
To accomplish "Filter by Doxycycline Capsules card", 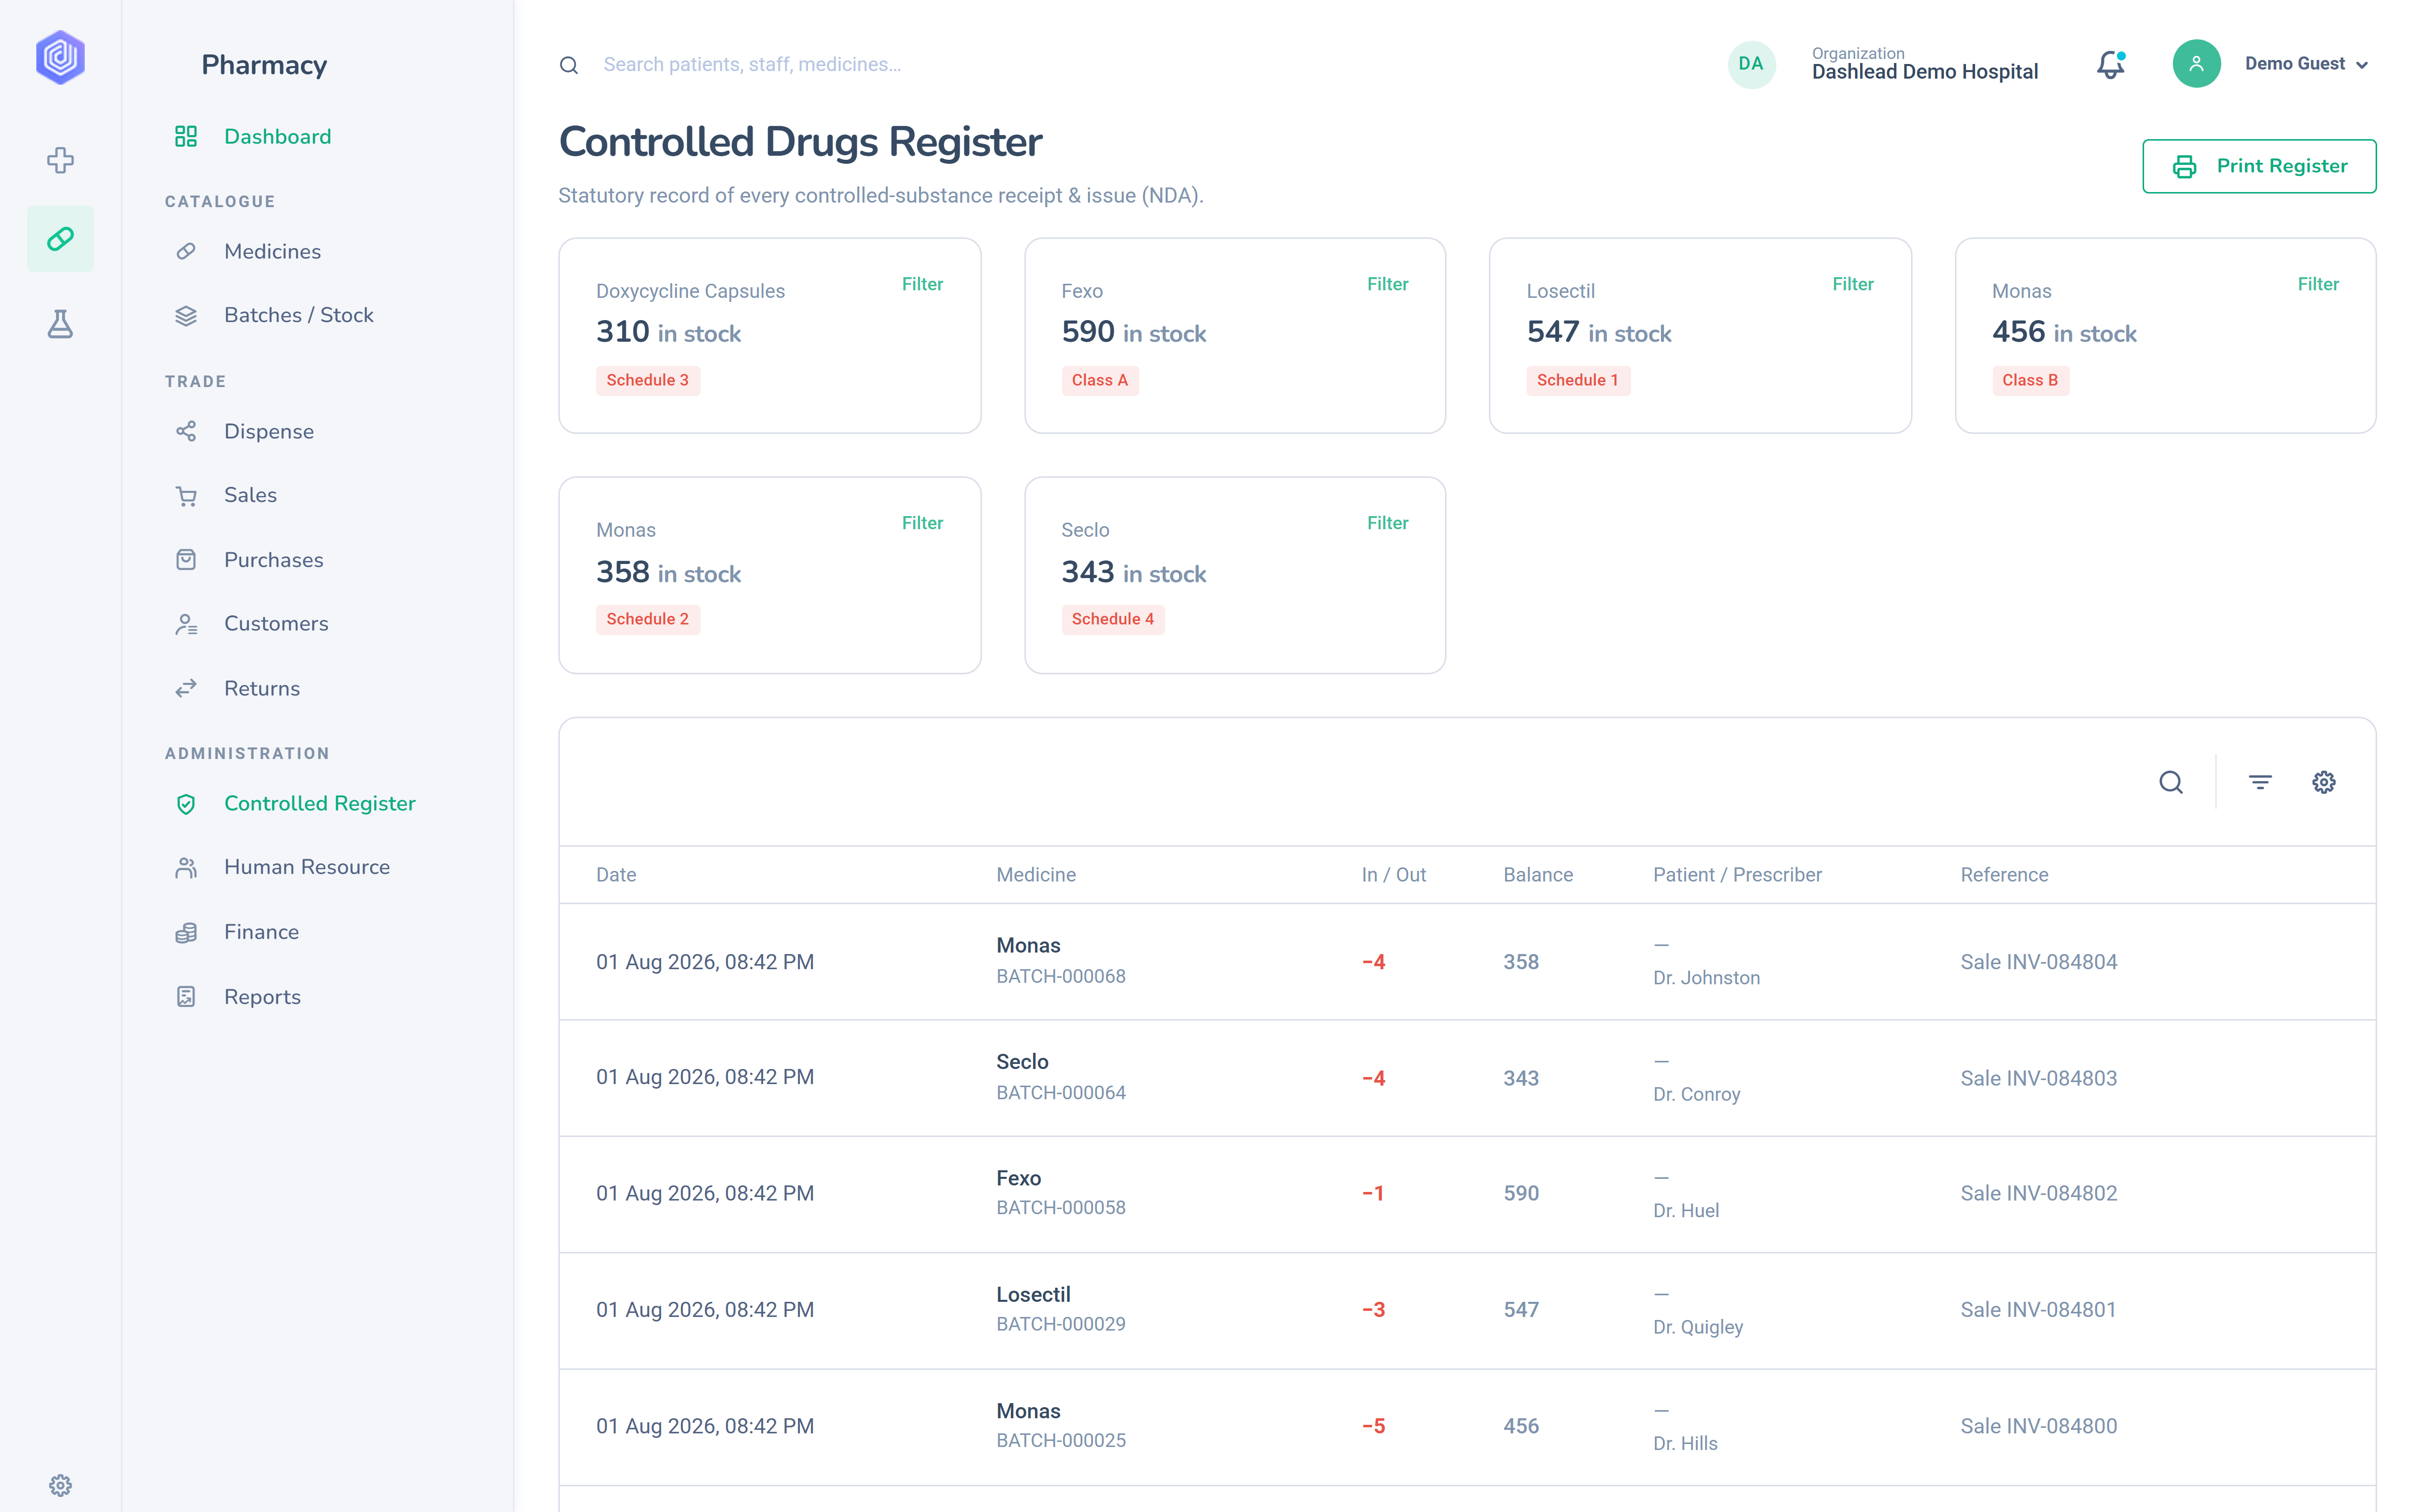I will 921,284.
